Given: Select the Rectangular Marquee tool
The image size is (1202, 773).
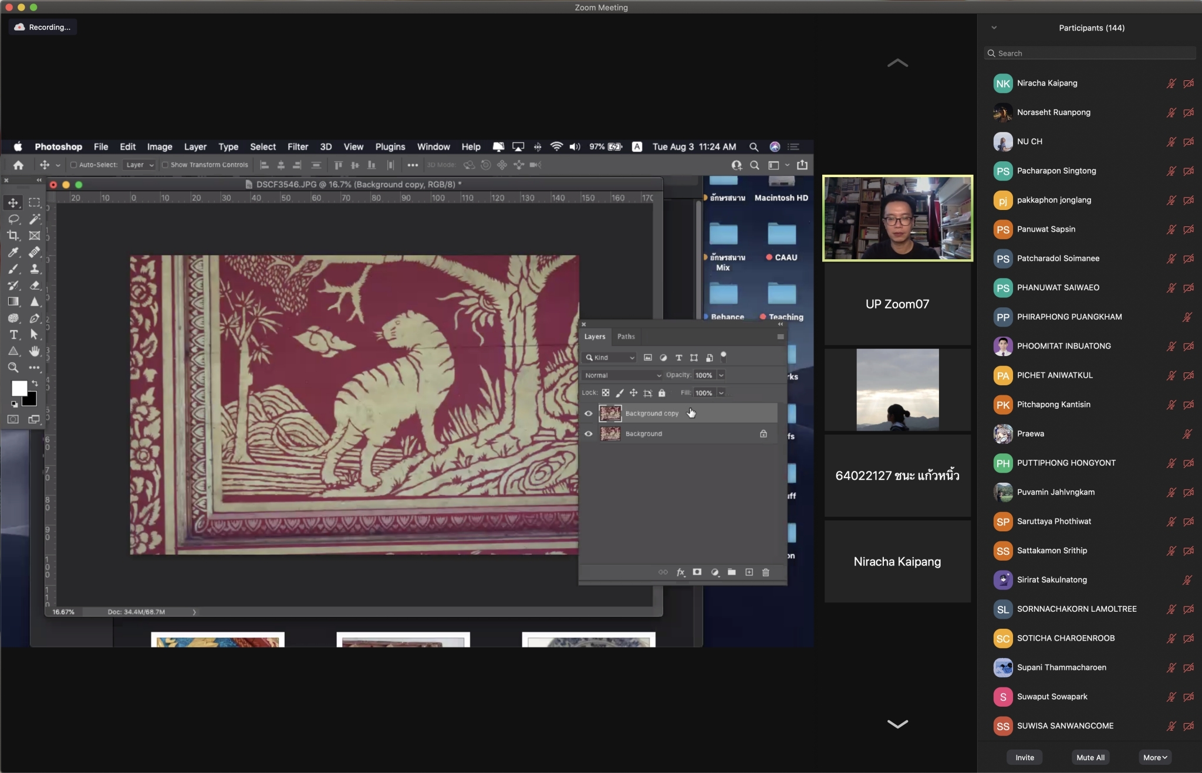Looking at the screenshot, I should tap(35, 202).
